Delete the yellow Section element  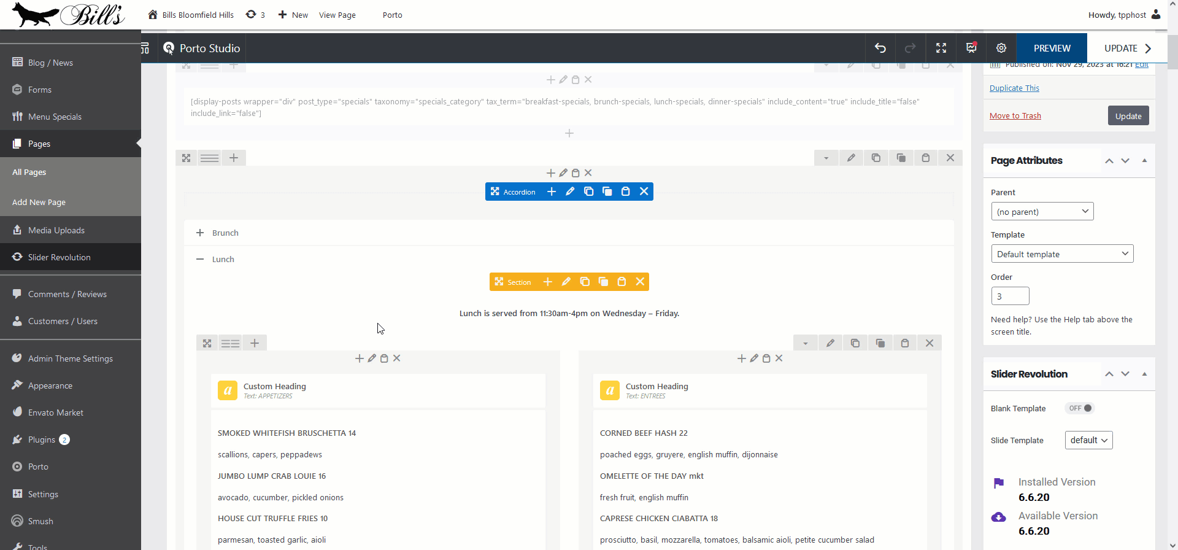(x=640, y=282)
